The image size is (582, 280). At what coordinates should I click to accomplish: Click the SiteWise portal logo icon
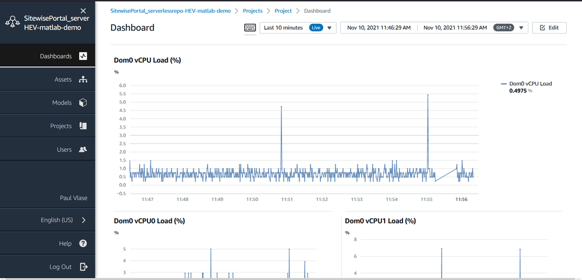click(x=13, y=21)
